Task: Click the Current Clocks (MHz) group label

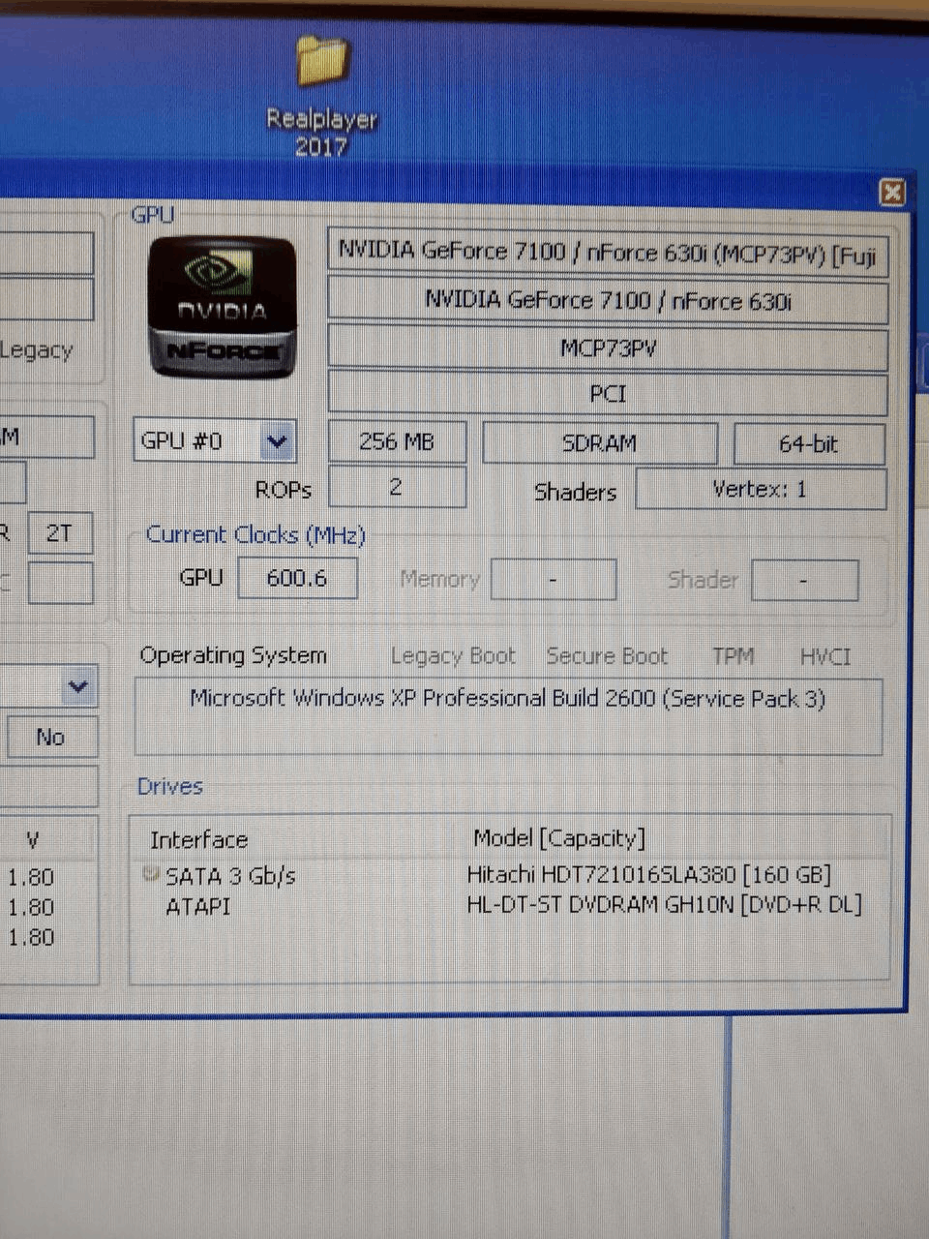Action: [x=255, y=535]
